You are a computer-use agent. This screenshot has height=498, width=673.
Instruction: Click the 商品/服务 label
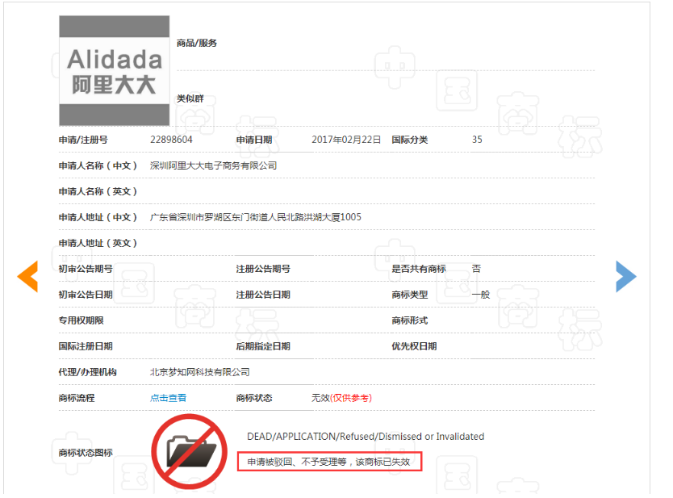point(197,43)
